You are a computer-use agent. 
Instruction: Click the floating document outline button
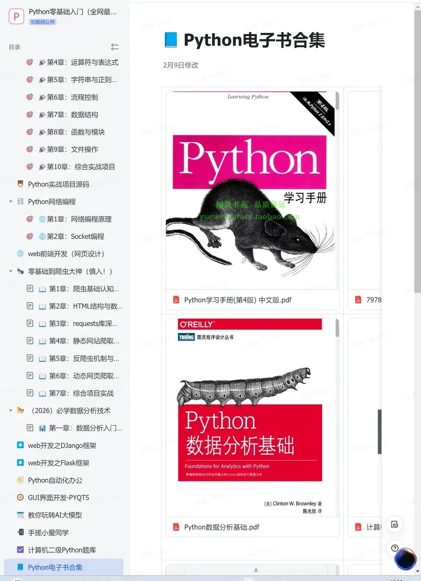click(394, 524)
